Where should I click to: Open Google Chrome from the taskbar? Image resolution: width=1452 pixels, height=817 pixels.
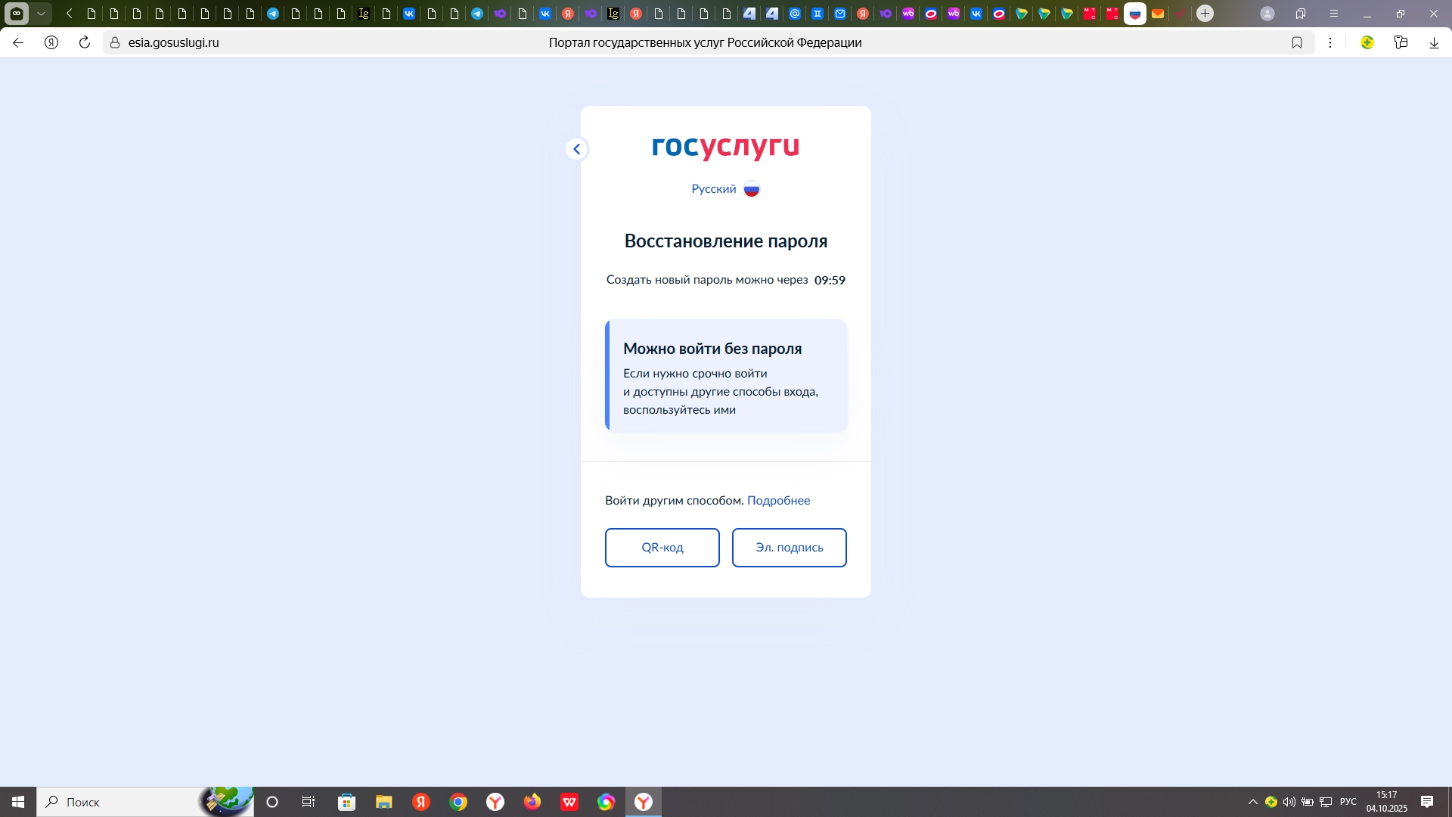pyautogui.click(x=458, y=802)
